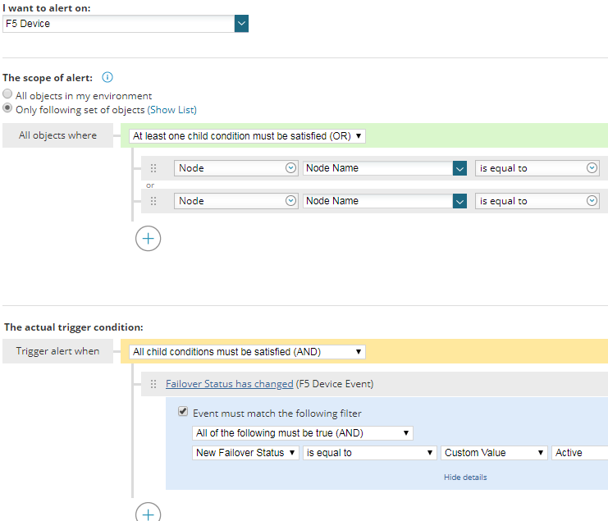Open All of the following must be true dropdown
608x521 pixels.
pyautogui.click(x=303, y=433)
